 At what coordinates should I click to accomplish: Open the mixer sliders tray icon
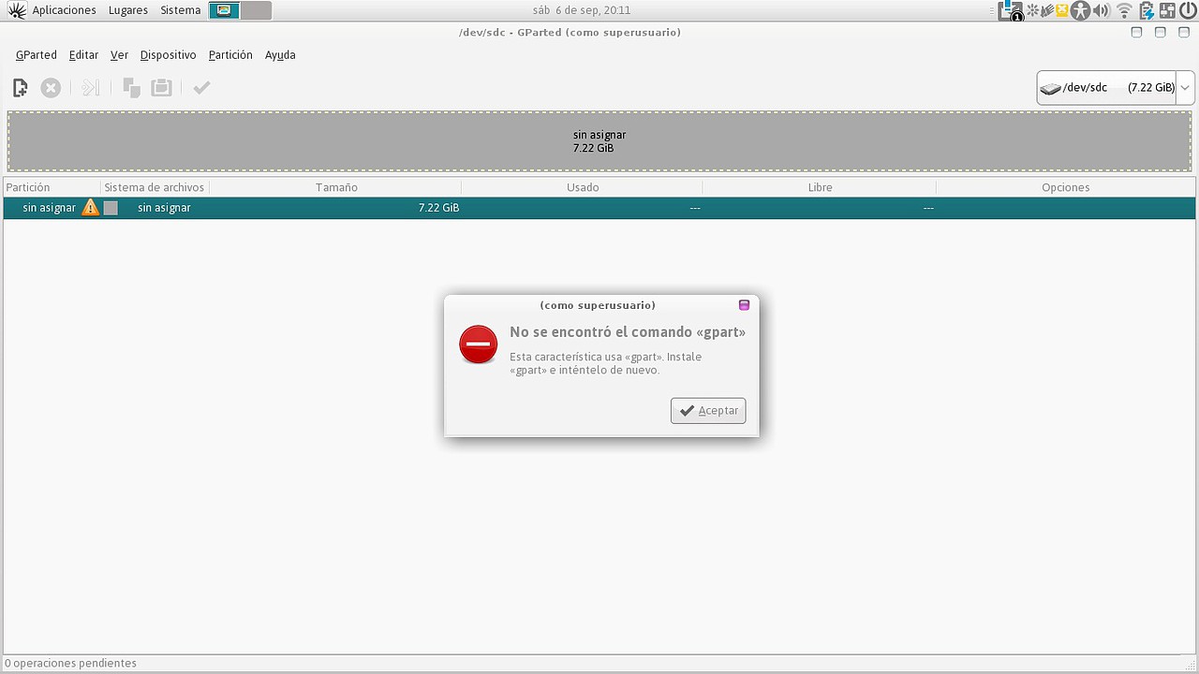[1167, 10]
